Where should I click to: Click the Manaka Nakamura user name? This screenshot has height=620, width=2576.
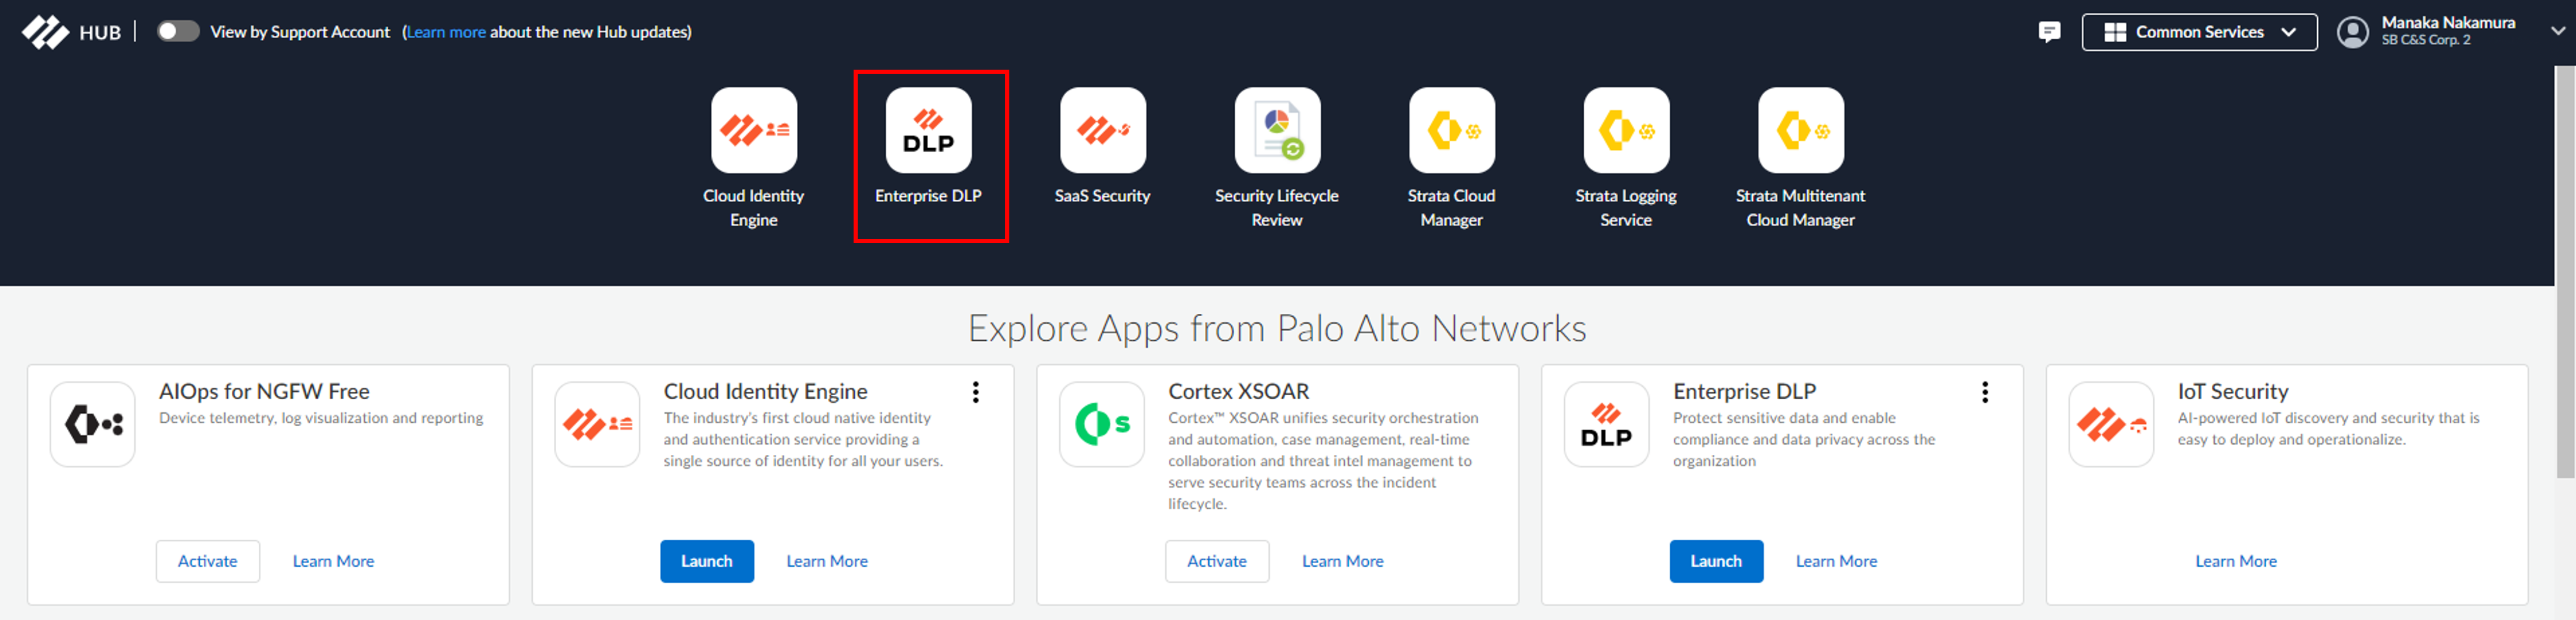pos(2448,22)
